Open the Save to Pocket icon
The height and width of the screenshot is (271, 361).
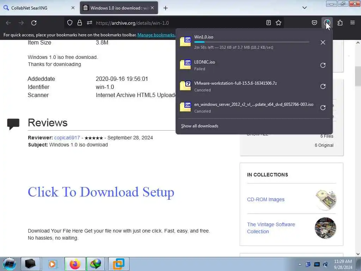point(314,23)
